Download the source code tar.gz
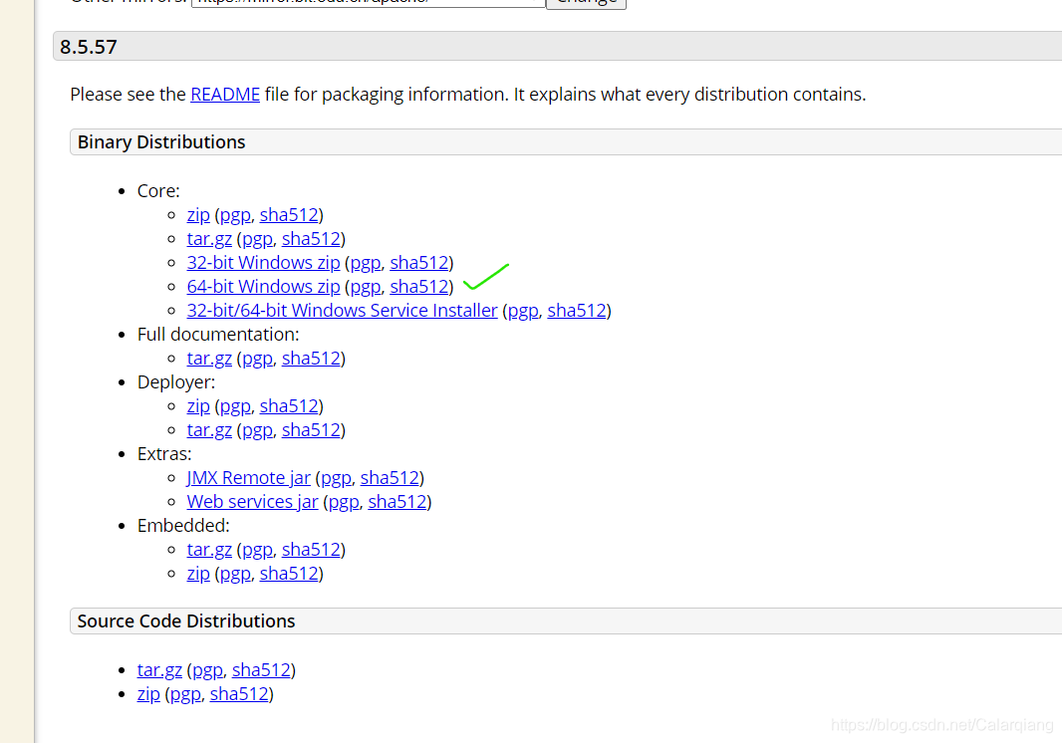The width and height of the screenshot is (1062, 743). [x=159, y=670]
